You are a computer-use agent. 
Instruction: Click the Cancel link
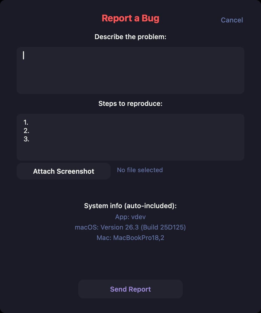pyautogui.click(x=232, y=20)
